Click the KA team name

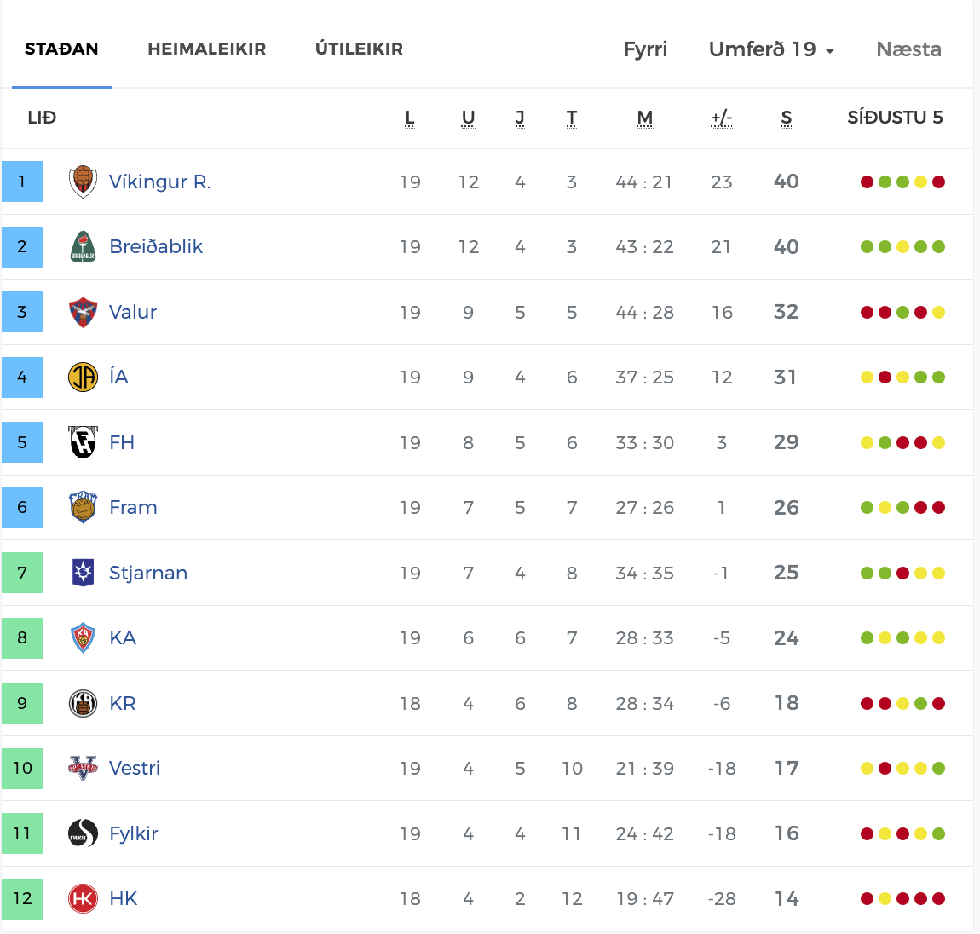pos(123,637)
